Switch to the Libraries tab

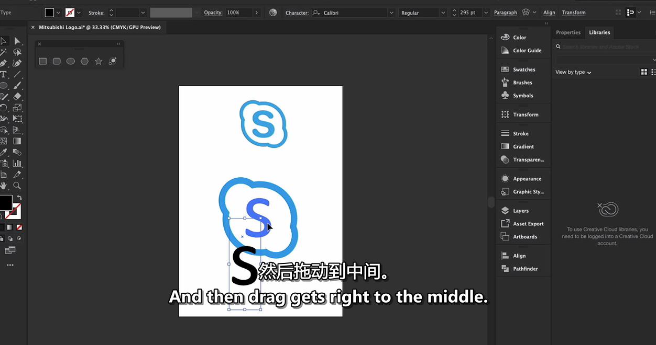click(599, 32)
